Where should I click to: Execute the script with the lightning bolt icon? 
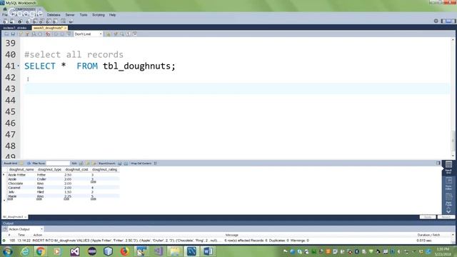[21, 34]
